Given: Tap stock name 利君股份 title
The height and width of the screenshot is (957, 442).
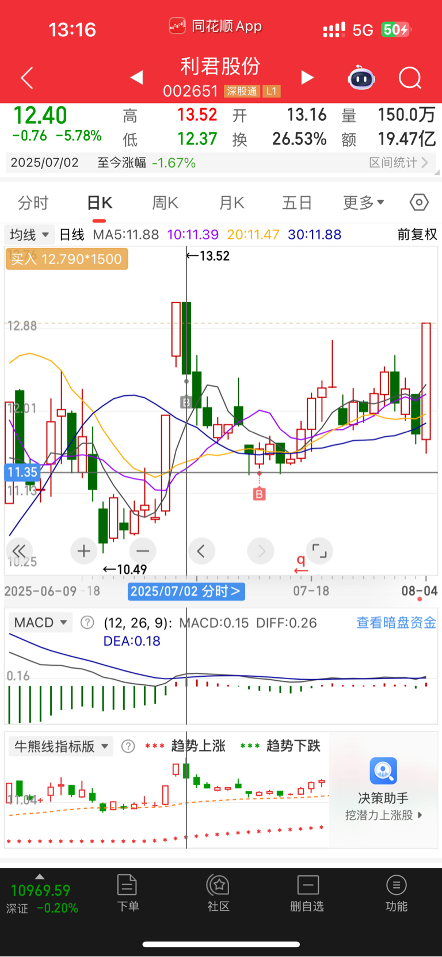Looking at the screenshot, I should tap(221, 67).
